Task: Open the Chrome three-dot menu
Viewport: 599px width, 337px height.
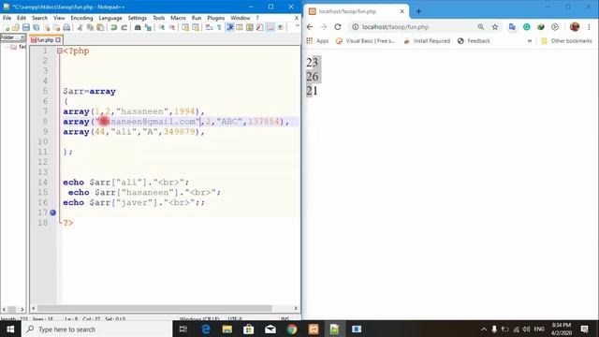Action: coord(589,27)
